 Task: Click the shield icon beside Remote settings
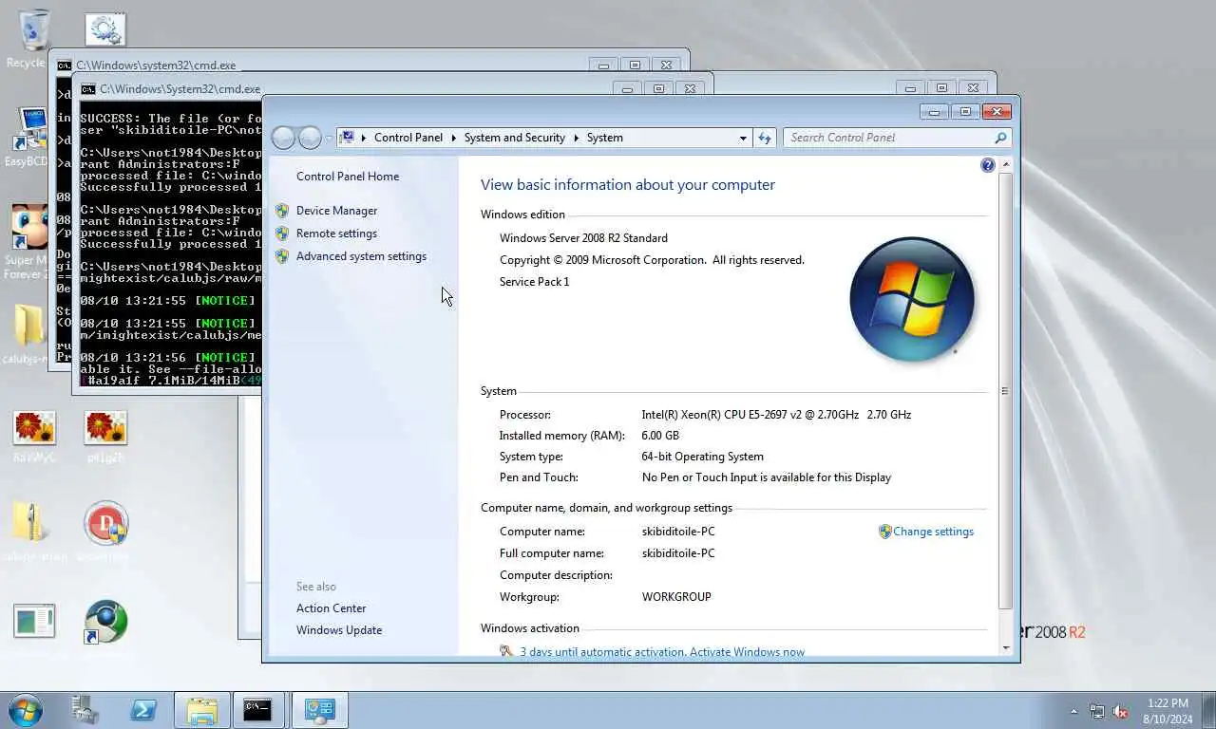[282, 234]
